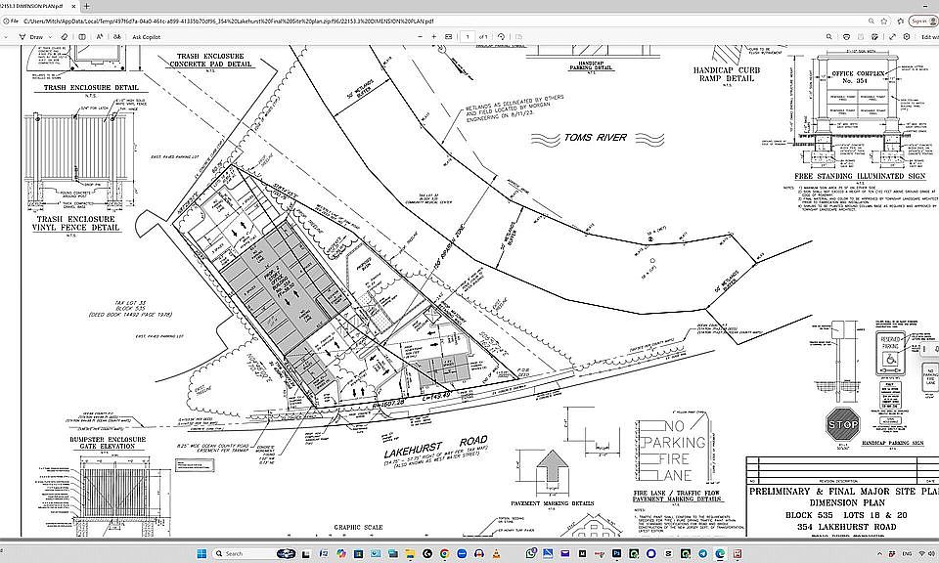Click the Print icon in PDF toolbar

point(846,36)
